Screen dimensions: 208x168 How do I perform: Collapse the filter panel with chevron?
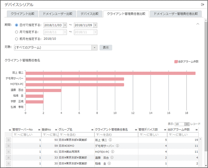tap(198, 24)
